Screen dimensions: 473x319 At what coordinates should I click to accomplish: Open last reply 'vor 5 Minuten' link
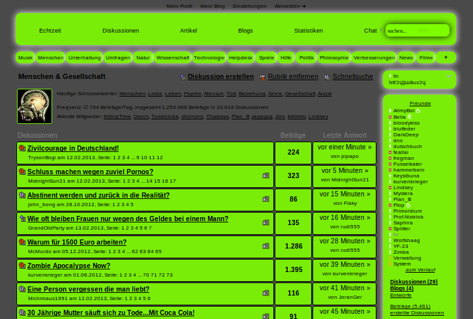344,170
